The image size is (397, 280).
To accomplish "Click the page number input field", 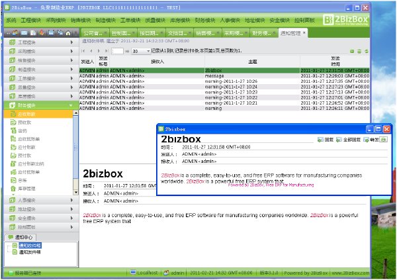I will pyautogui.click(x=117, y=51).
